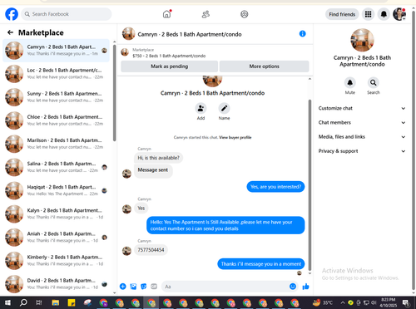Image resolution: width=416 pixels, height=309 pixels.
Task: Open the Facebook logo home link
Action: tap(12, 14)
